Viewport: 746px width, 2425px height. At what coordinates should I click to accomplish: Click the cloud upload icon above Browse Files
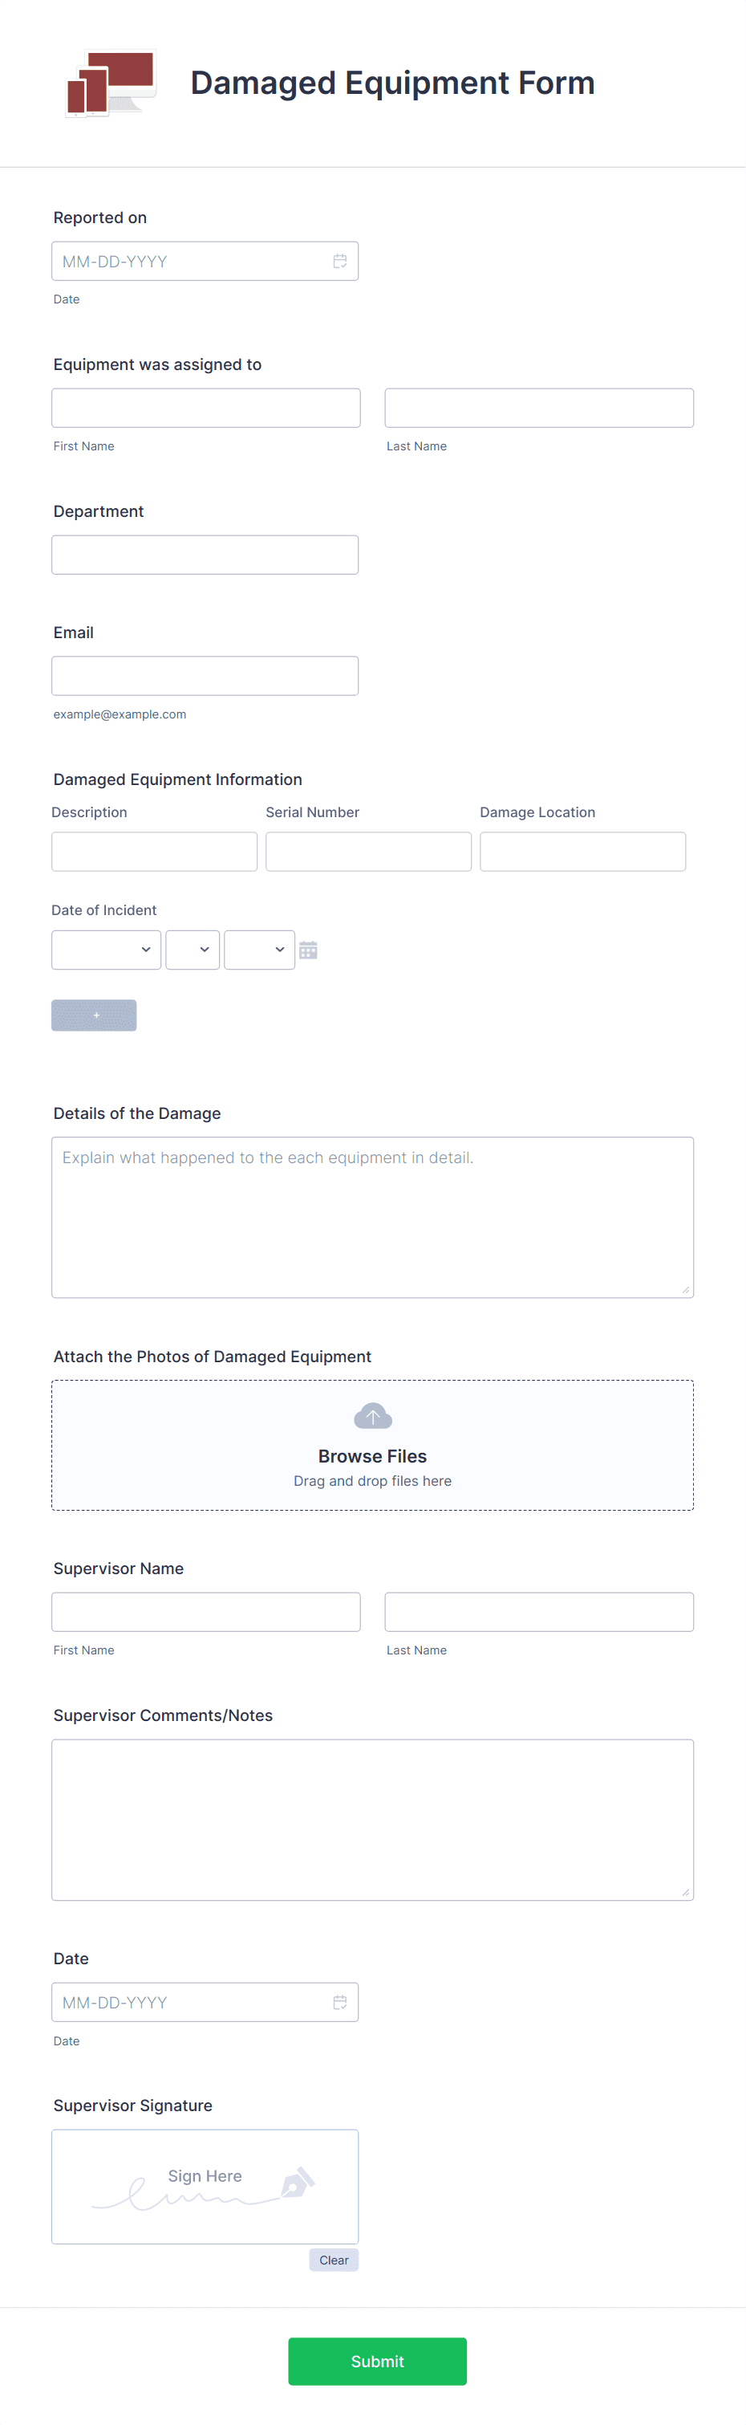tap(372, 1416)
